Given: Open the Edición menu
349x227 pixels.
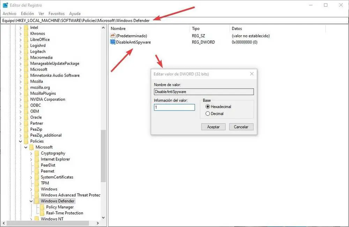Looking at the screenshot, I should [x=27, y=14].
